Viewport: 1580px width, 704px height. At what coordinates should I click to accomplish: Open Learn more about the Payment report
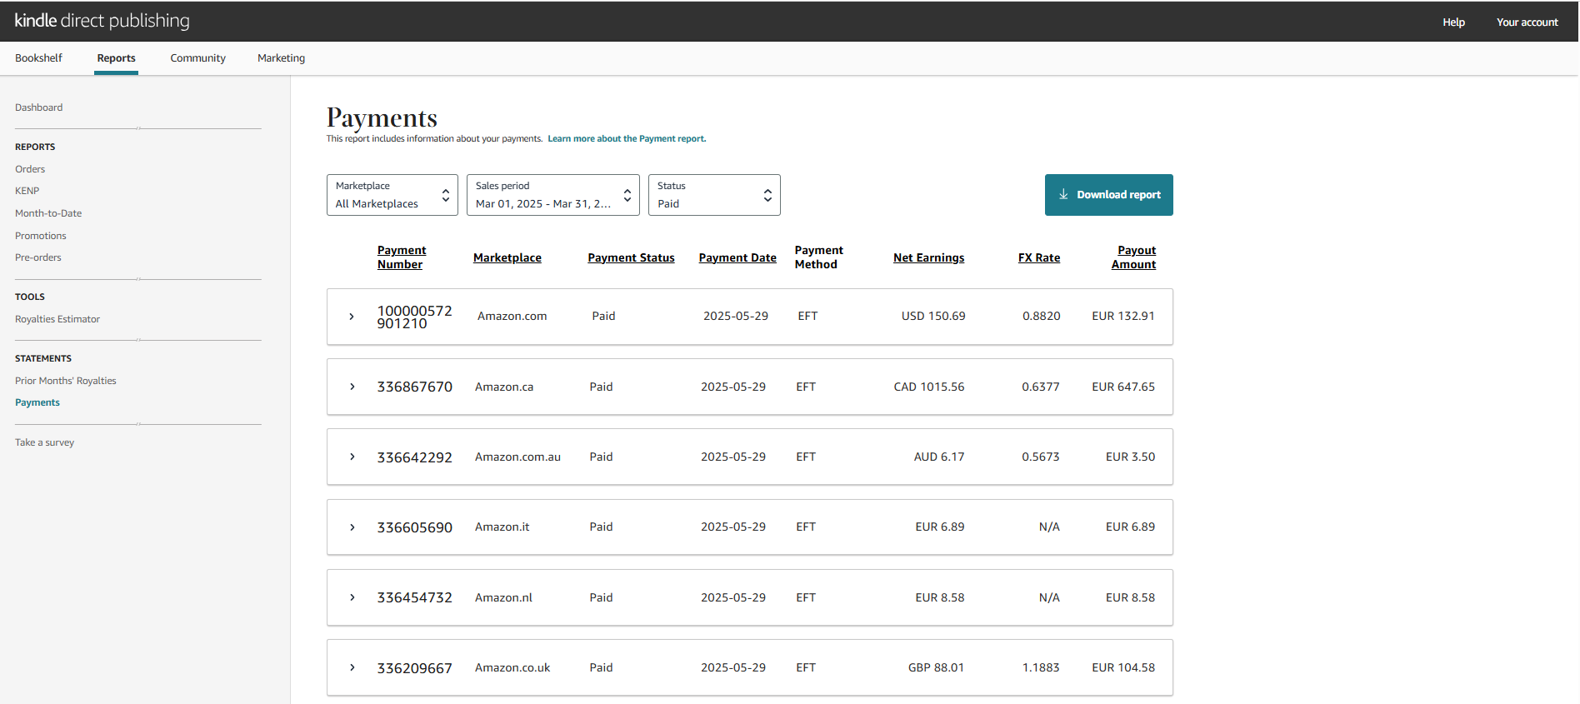click(x=627, y=139)
